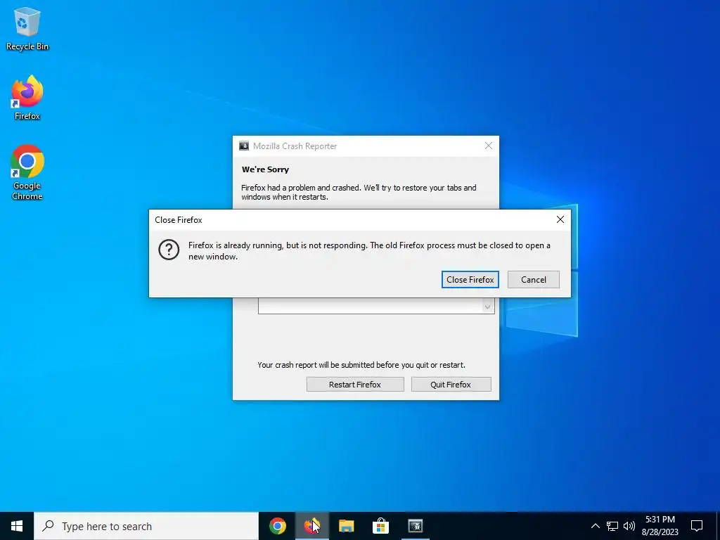Image resolution: width=720 pixels, height=540 pixels.
Task: Click the 'We're Sorry' heading text
Action: click(265, 169)
